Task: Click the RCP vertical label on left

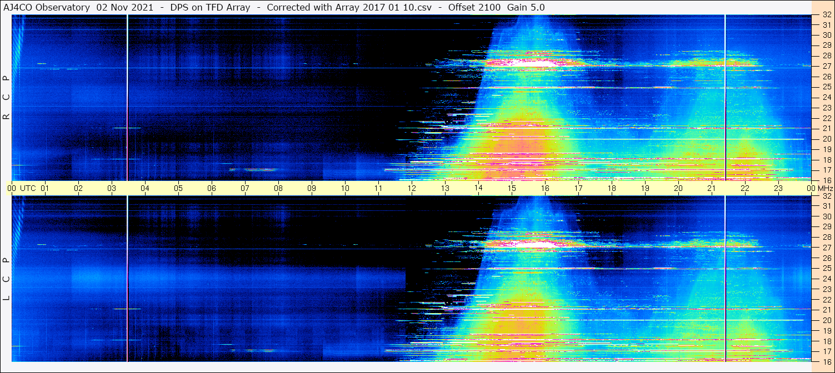Action: (6, 97)
